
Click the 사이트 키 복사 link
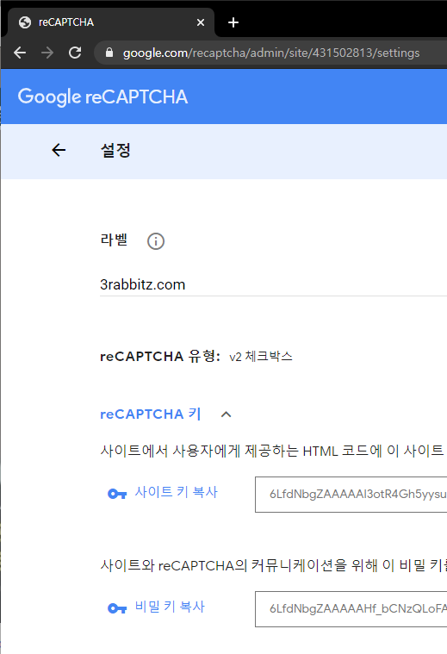176,492
